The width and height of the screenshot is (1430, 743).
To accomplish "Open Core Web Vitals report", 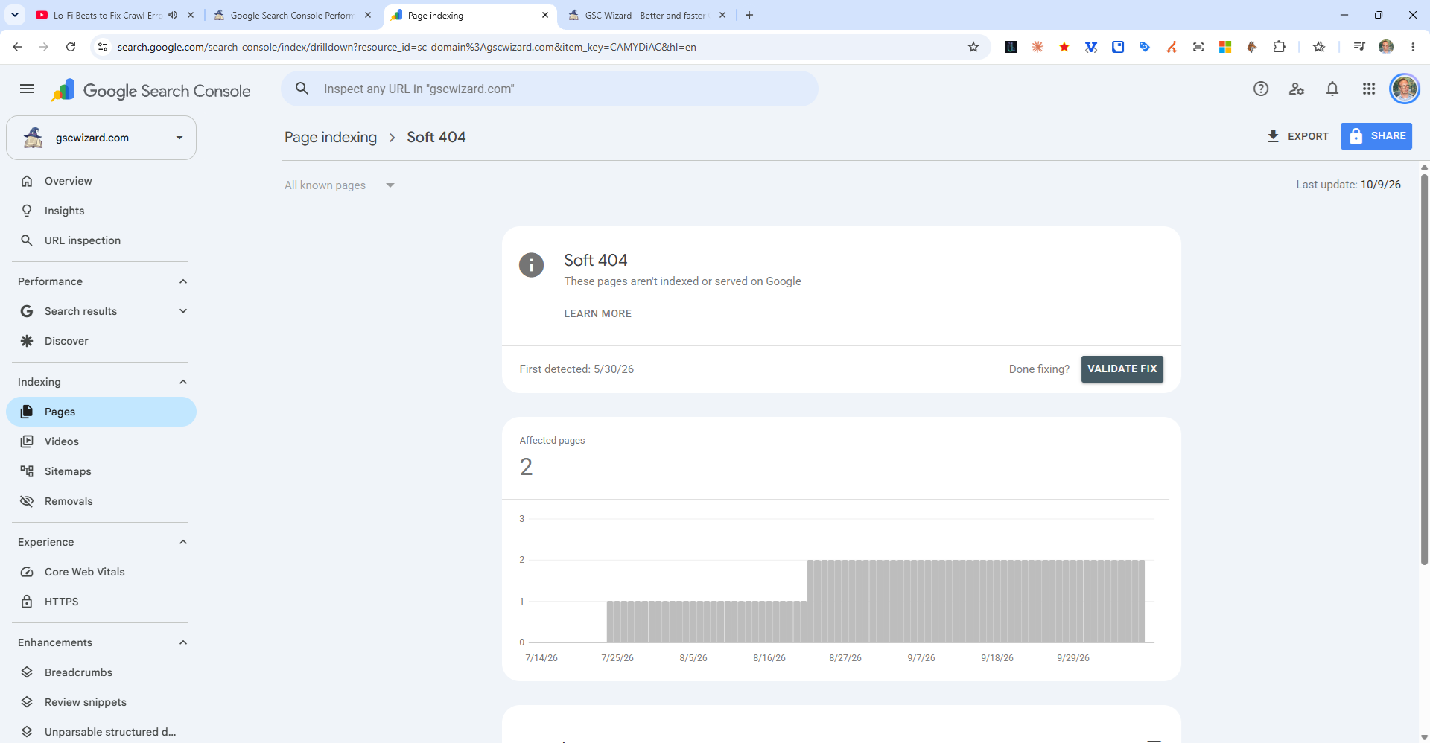I will pos(101,572).
